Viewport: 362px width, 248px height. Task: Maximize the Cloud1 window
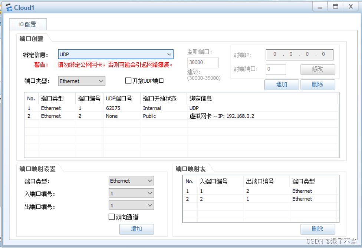coord(335,6)
